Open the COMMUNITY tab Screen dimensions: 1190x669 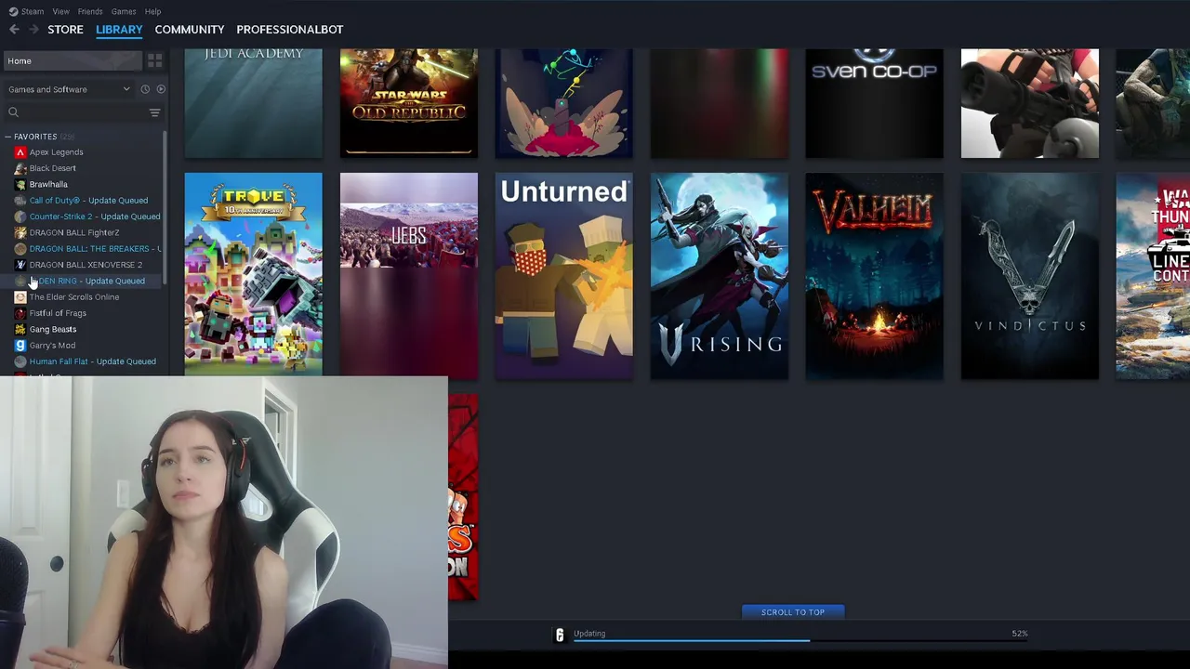click(x=190, y=30)
